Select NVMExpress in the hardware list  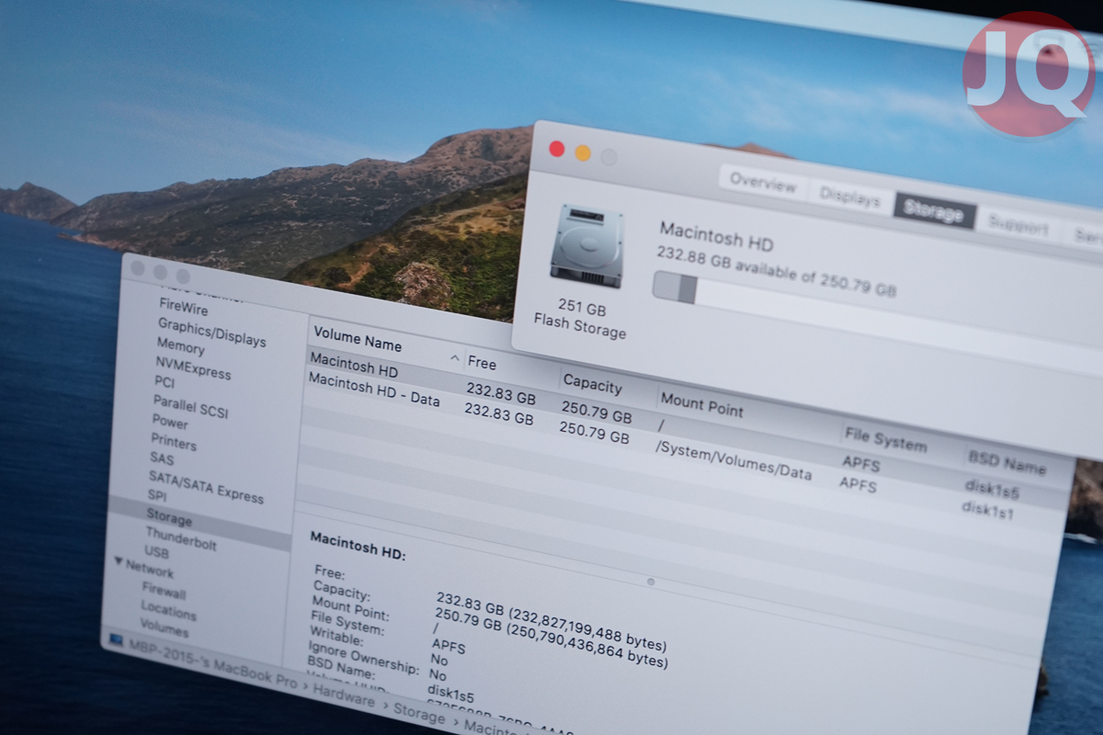[193, 367]
